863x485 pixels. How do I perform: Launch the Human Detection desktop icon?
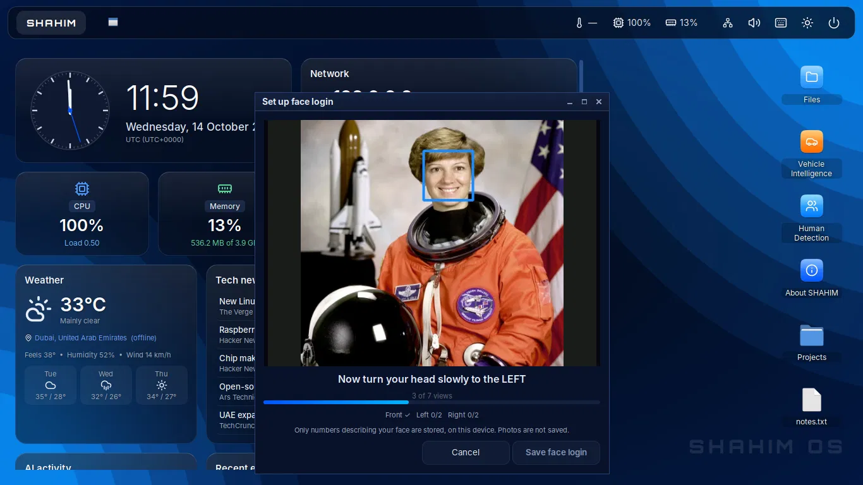[812, 219]
